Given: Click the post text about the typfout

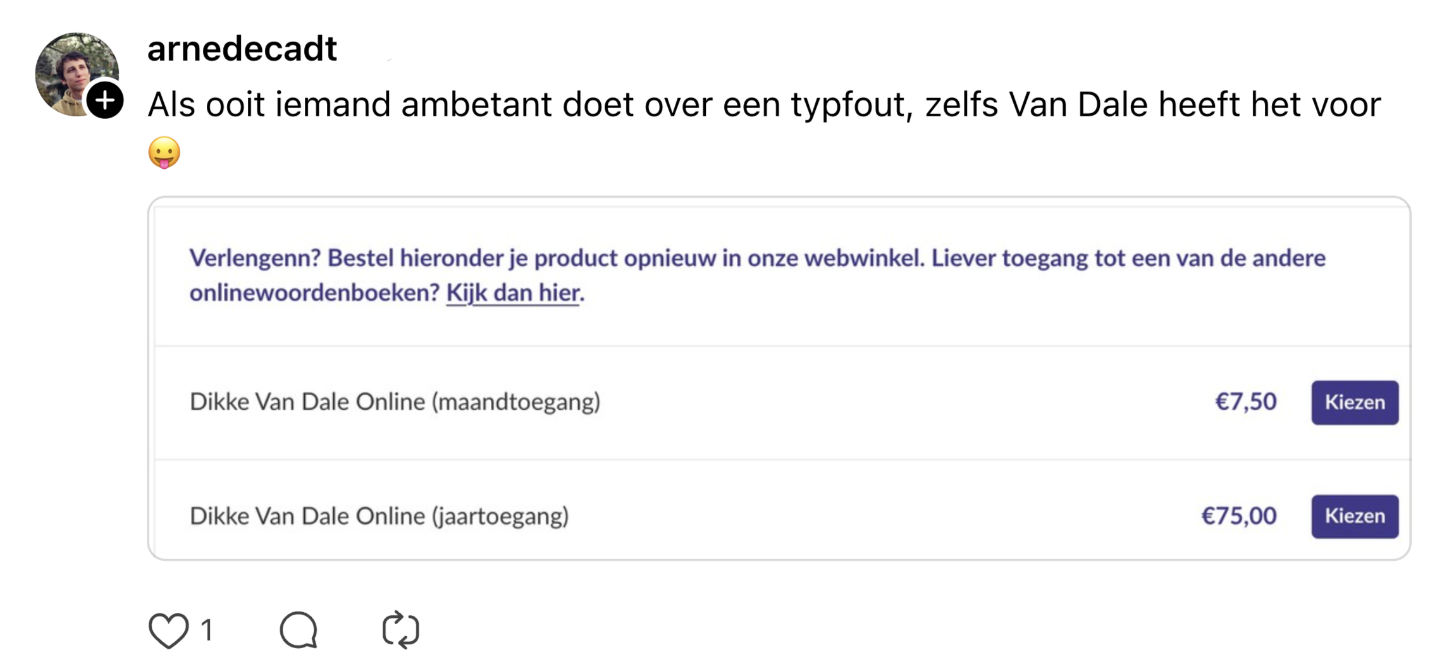Looking at the screenshot, I should click(x=632, y=105).
